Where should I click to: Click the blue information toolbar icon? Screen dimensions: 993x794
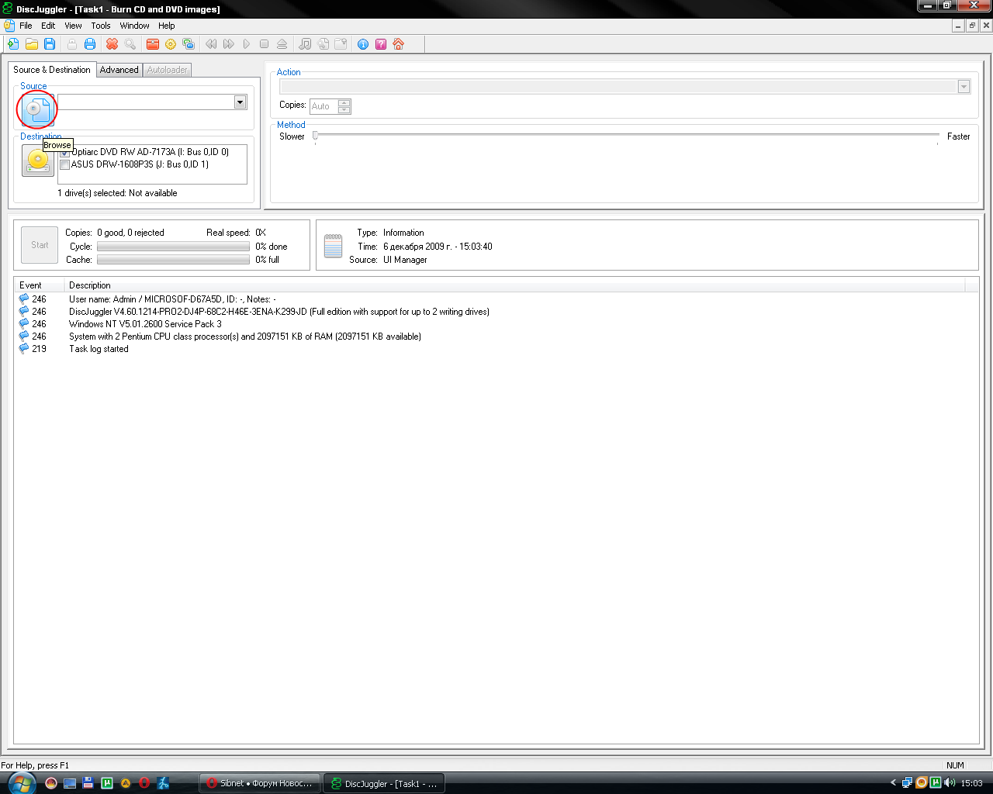click(363, 44)
